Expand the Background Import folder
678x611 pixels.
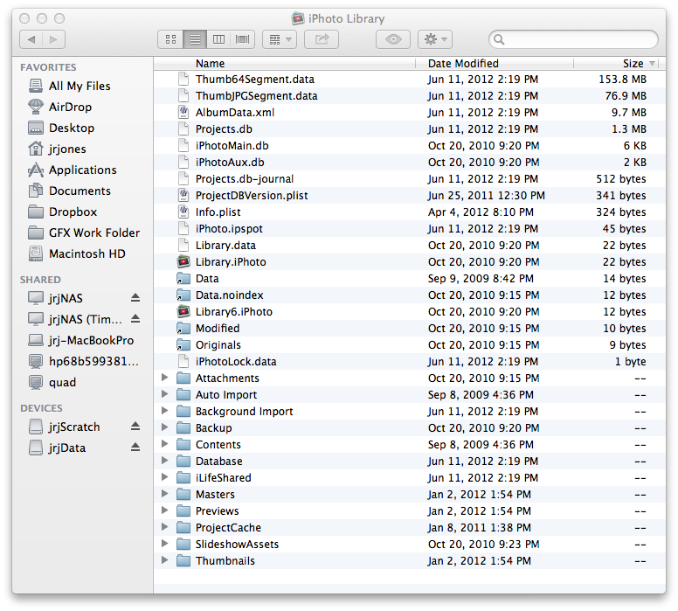coord(165,411)
